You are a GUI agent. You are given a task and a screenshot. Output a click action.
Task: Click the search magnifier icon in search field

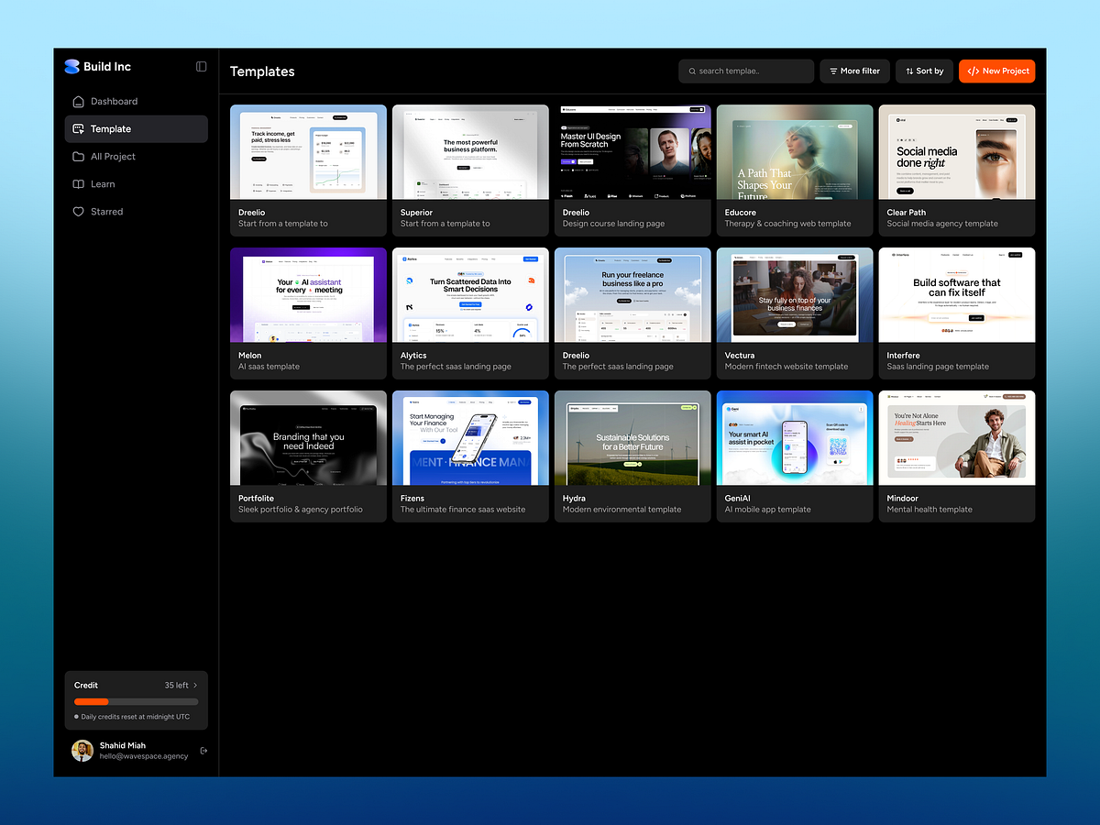[693, 71]
